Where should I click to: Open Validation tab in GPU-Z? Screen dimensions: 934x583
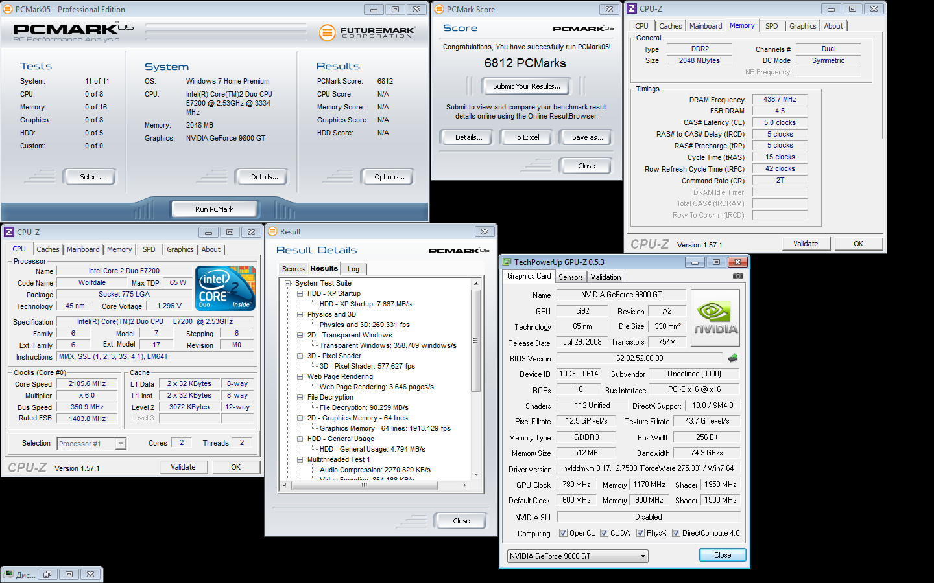coord(606,277)
